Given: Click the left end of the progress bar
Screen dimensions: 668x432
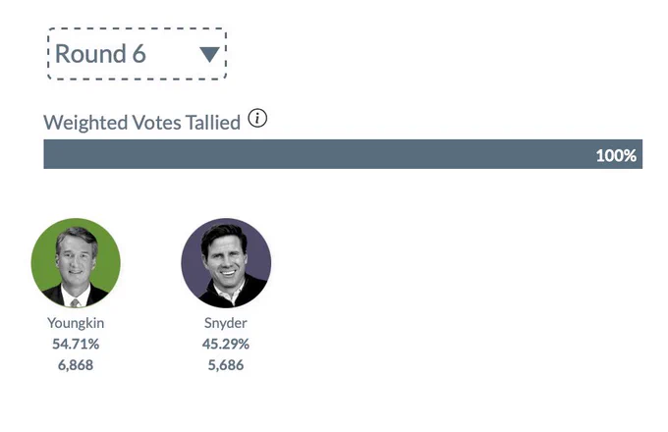Looking at the screenshot, I should point(51,154).
